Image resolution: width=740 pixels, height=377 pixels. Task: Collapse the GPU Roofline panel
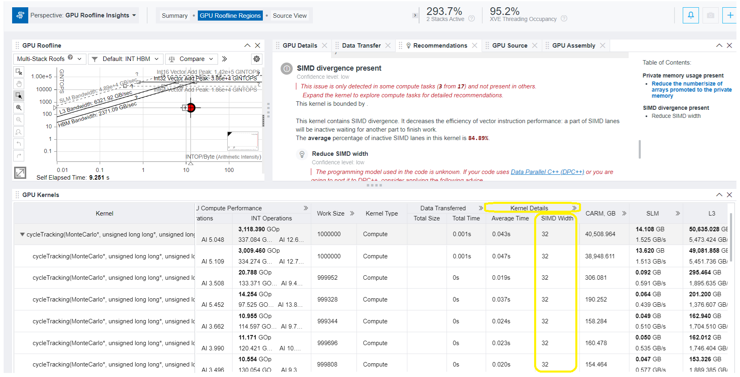[247, 46]
